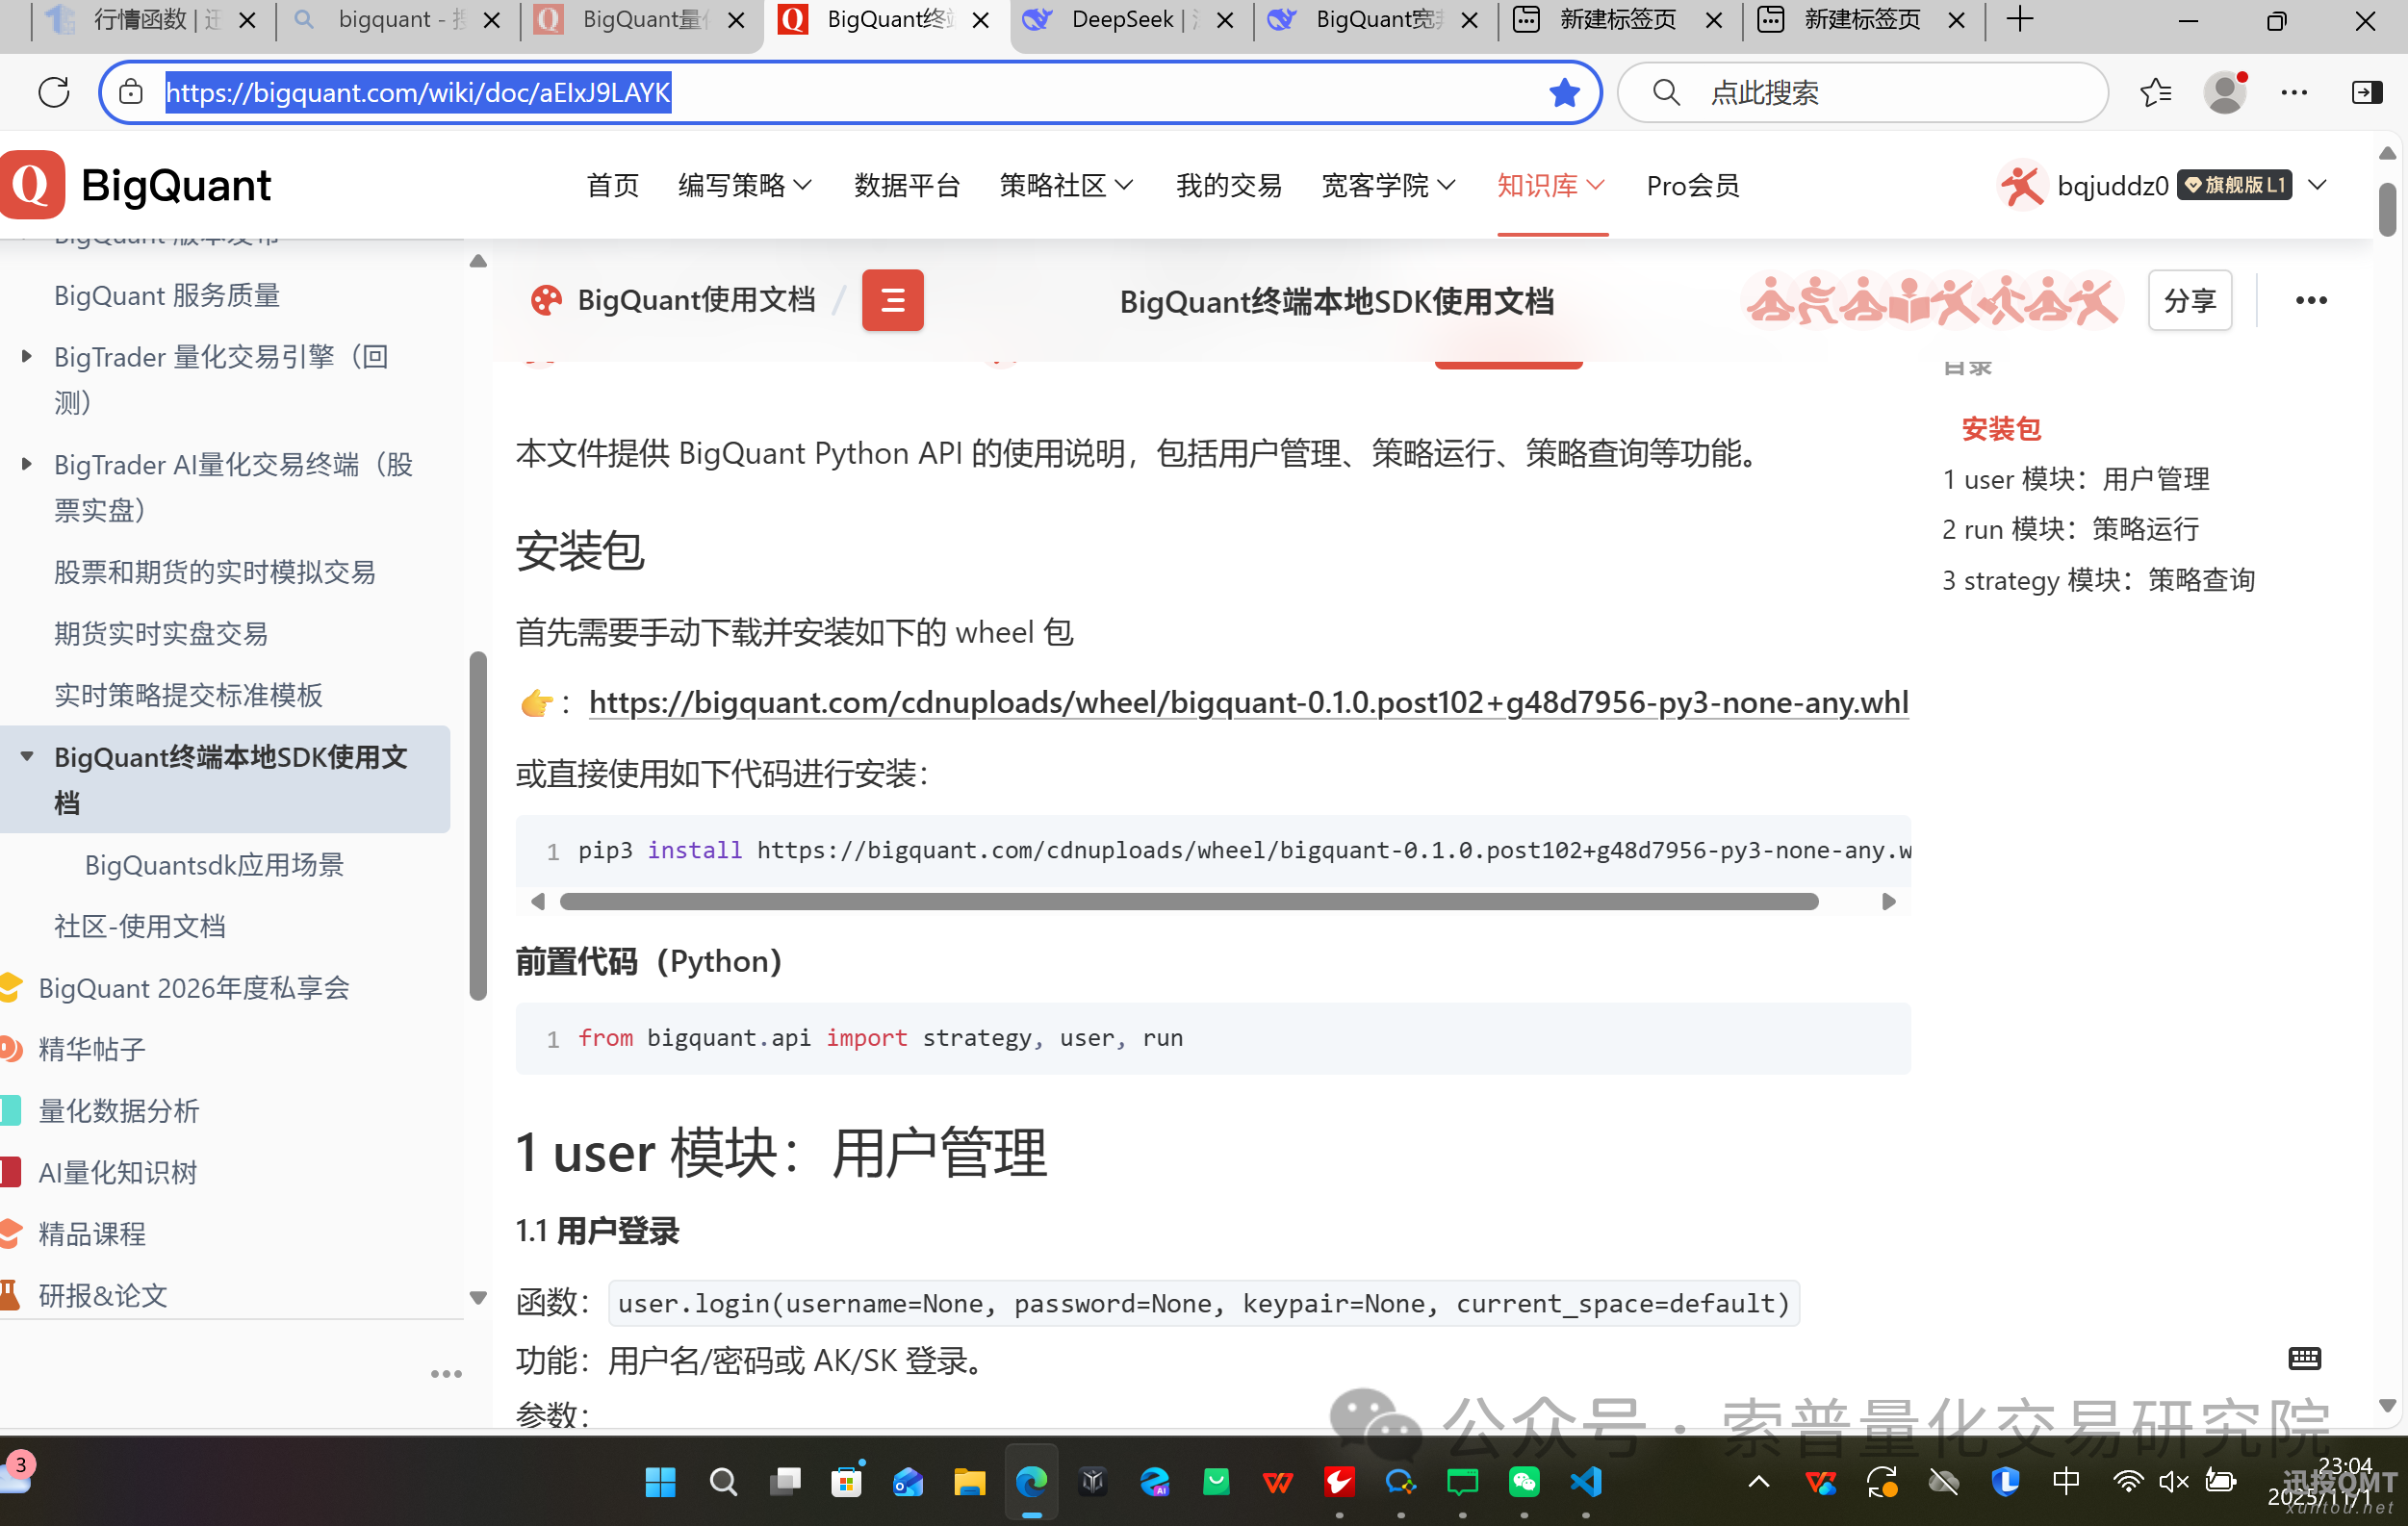Click the three-dot more options icon next to 分享
Screen dimensions: 2408x1526
click(x=2311, y=300)
